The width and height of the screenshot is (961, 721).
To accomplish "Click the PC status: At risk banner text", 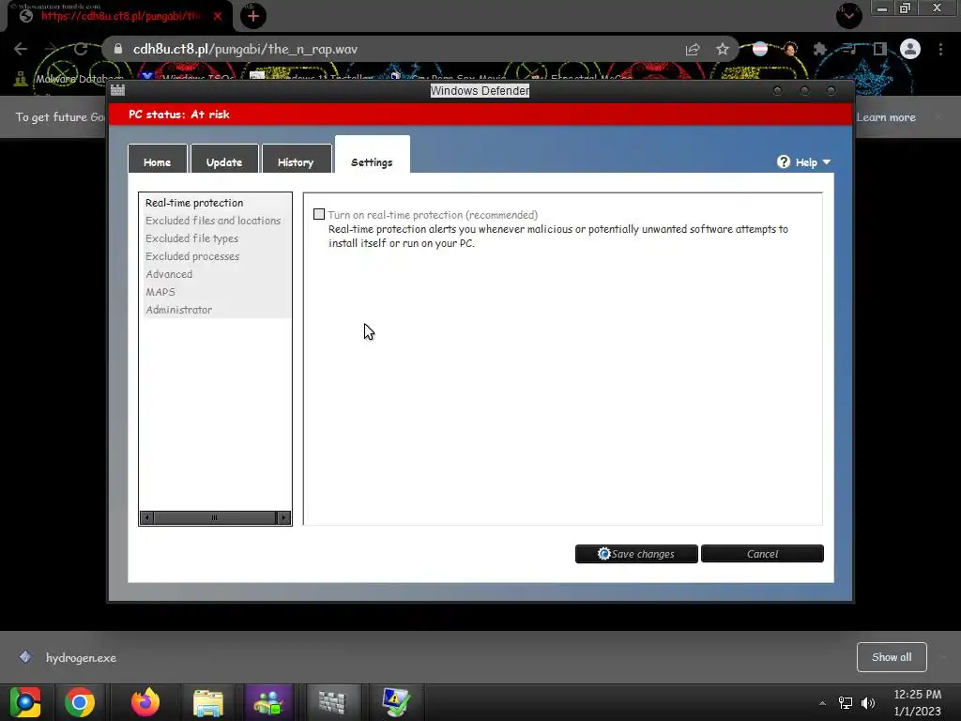I will pos(179,114).
